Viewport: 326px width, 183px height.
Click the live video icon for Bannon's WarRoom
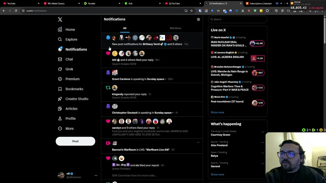point(108,143)
